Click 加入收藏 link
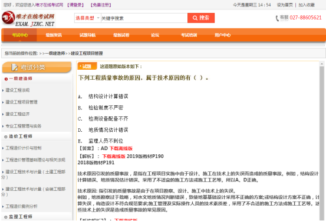 coord(307,5)
